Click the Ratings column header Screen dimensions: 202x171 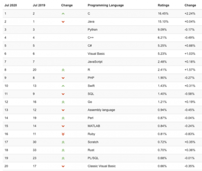163,5
